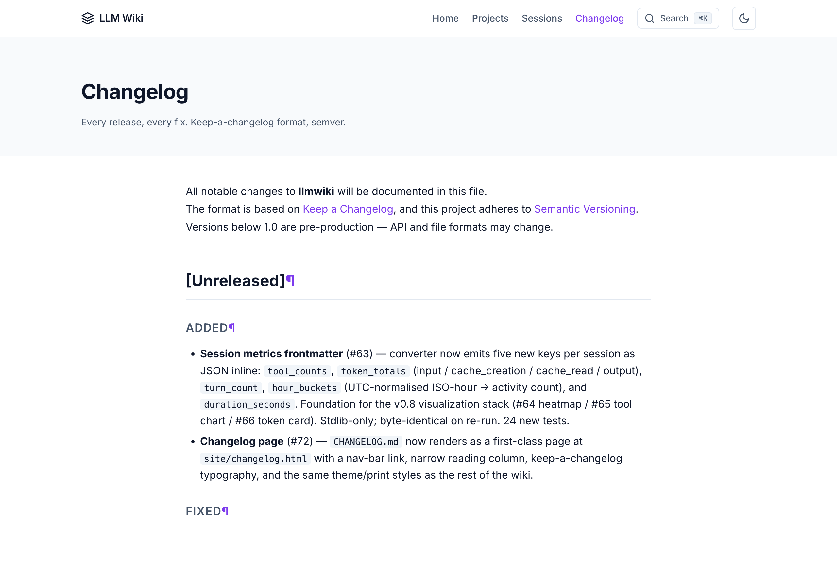Screen dimensions: 837x588
Task: Open the Projects page
Action: (490, 18)
